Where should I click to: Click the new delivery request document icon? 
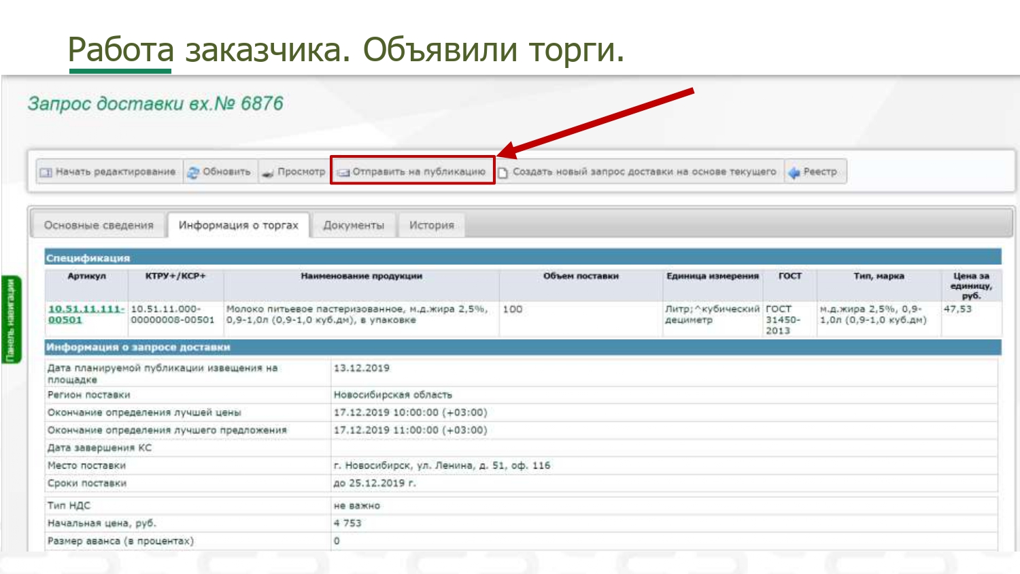tap(503, 173)
